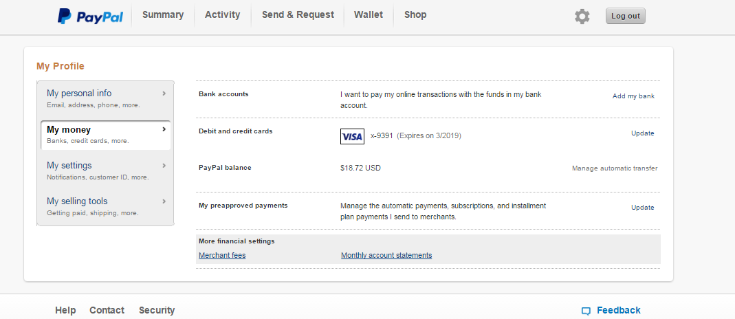Screen dimensions: 735x319
Task: Click the Add my bank link
Action: (x=633, y=96)
